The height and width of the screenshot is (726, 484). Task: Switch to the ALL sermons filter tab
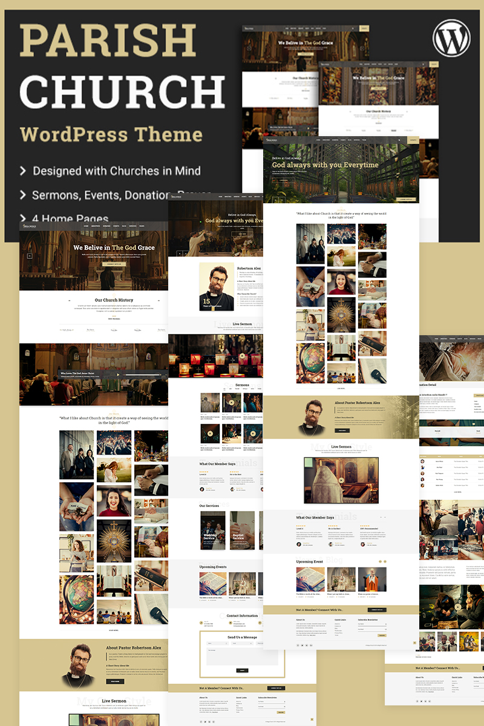[224, 388]
